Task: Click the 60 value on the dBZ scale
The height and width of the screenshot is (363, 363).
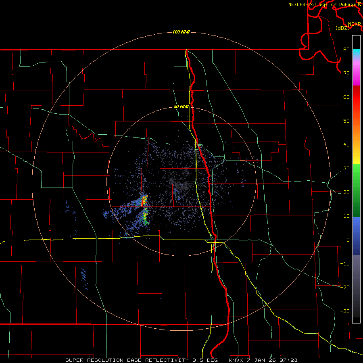Action: coord(346,97)
